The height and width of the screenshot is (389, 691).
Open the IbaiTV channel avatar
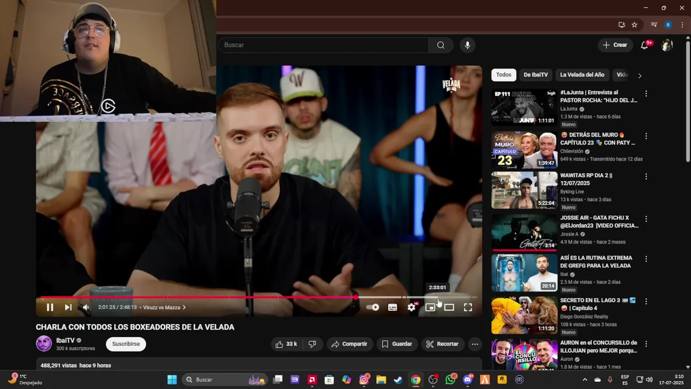pyautogui.click(x=44, y=344)
